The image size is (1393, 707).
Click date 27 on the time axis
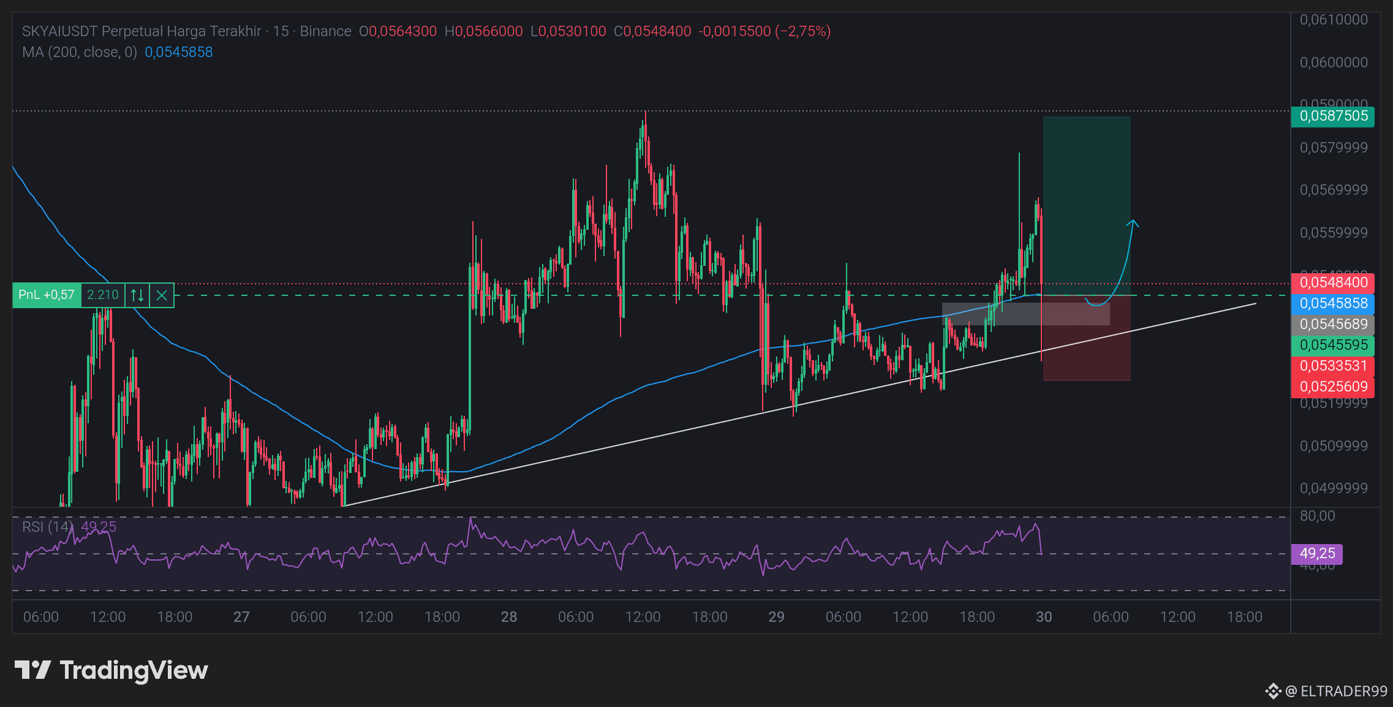point(241,617)
